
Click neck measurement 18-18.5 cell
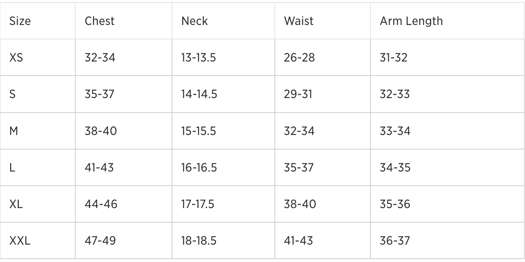point(199,241)
